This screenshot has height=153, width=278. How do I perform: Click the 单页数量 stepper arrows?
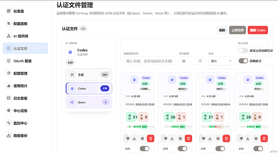200,61
